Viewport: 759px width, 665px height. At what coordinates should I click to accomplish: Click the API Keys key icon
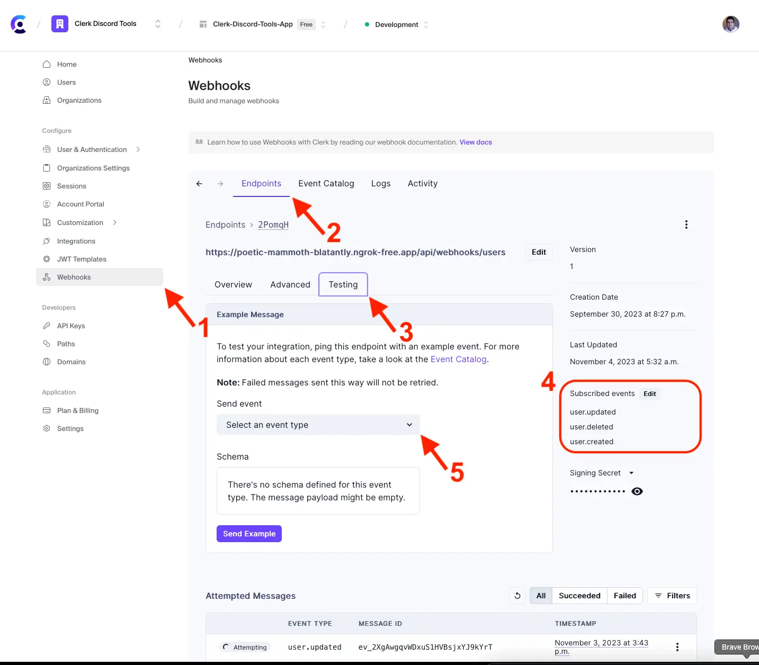coord(47,326)
